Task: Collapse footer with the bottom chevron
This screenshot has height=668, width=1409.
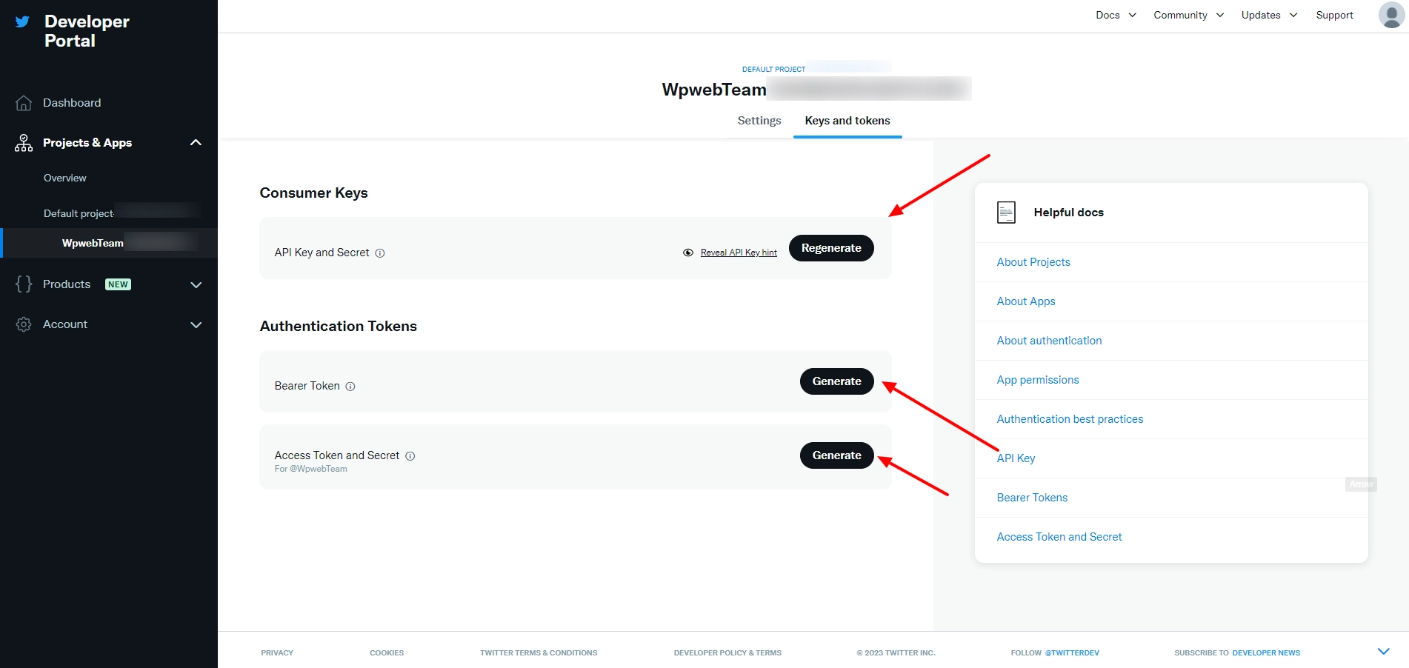Action: 1384,652
